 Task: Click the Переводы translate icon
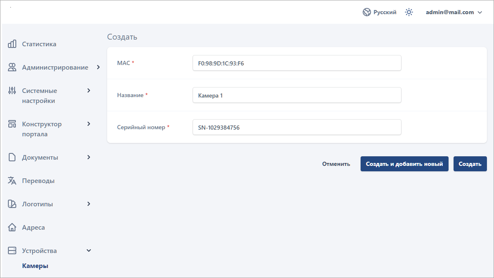pos(12,181)
